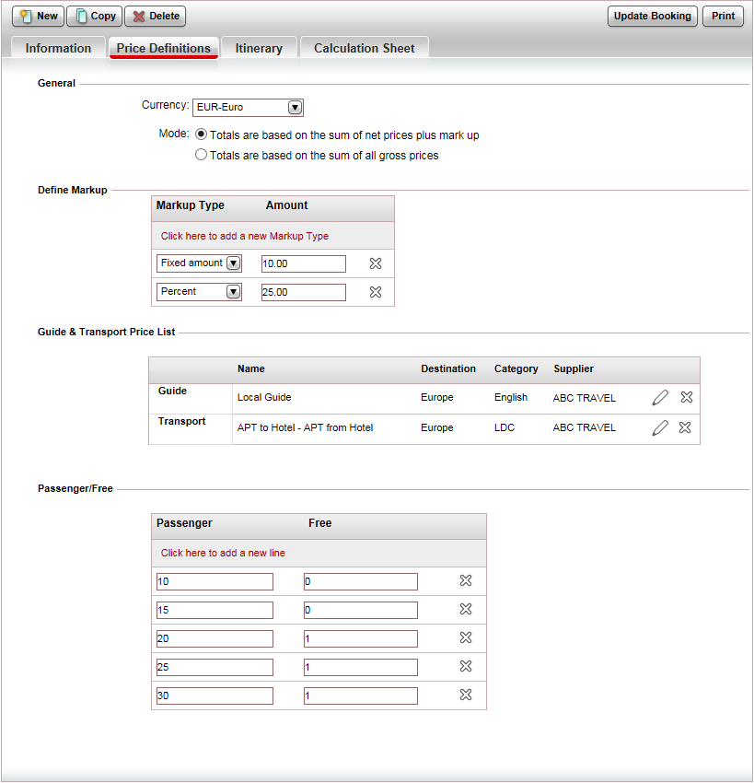Delete the 20 passenger row
Screen dimensions: 754x783
[x=466, y=637]
